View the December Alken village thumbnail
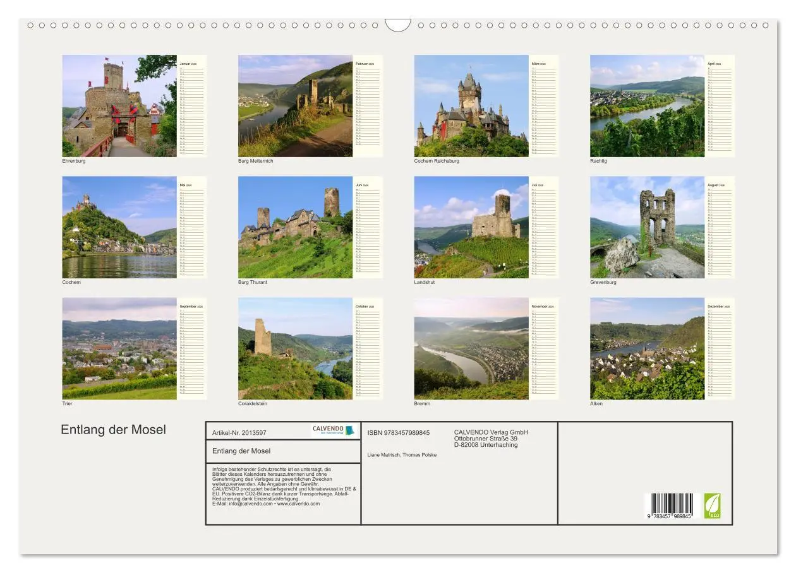796x573 pixels. [x=646, y=348]
